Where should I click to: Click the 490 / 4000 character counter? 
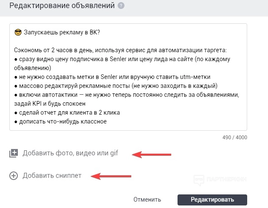234,138
